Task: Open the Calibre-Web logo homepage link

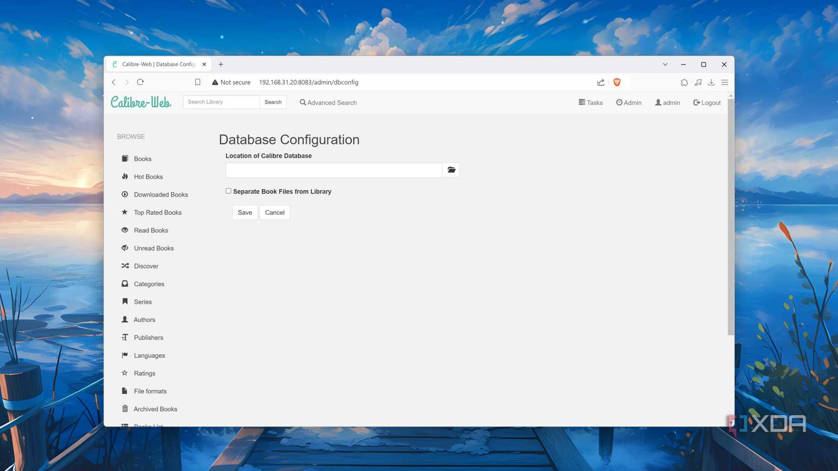Action: (x=141, y=102)
